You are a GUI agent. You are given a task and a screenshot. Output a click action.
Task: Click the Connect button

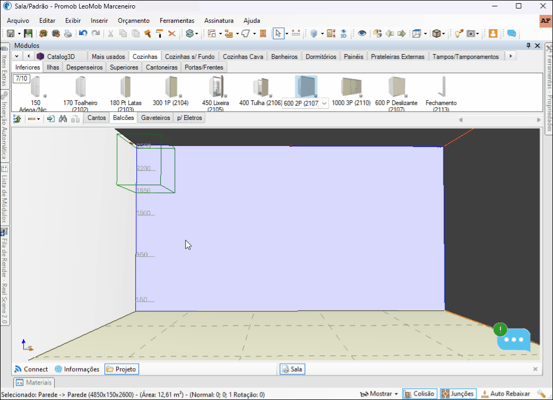[31, 369]
